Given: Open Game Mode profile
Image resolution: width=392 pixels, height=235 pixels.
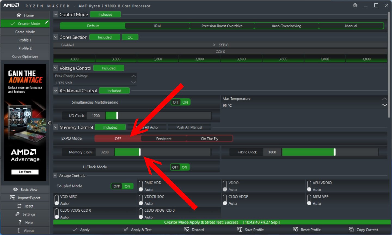Looking at the screenshot, I should coord(25,32).
